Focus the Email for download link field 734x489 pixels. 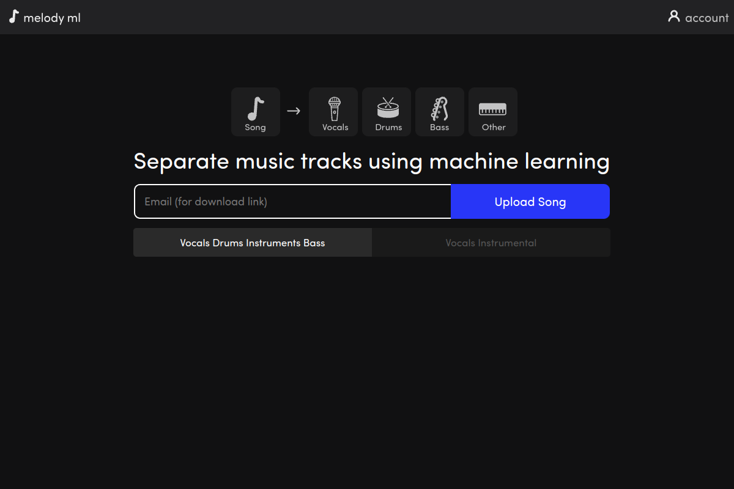pyautogui.click(x=293, y=201)
